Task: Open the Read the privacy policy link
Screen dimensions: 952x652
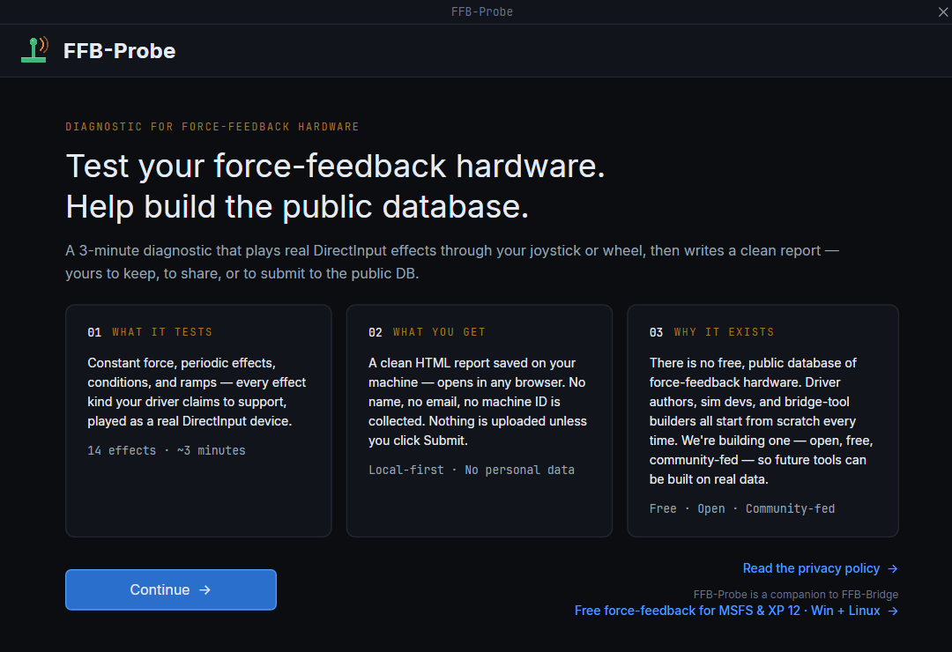Action: 821,568
